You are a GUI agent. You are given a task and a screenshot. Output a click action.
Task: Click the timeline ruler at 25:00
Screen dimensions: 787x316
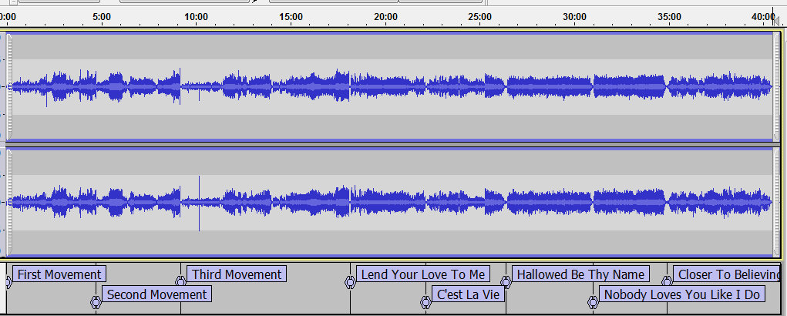479,16
